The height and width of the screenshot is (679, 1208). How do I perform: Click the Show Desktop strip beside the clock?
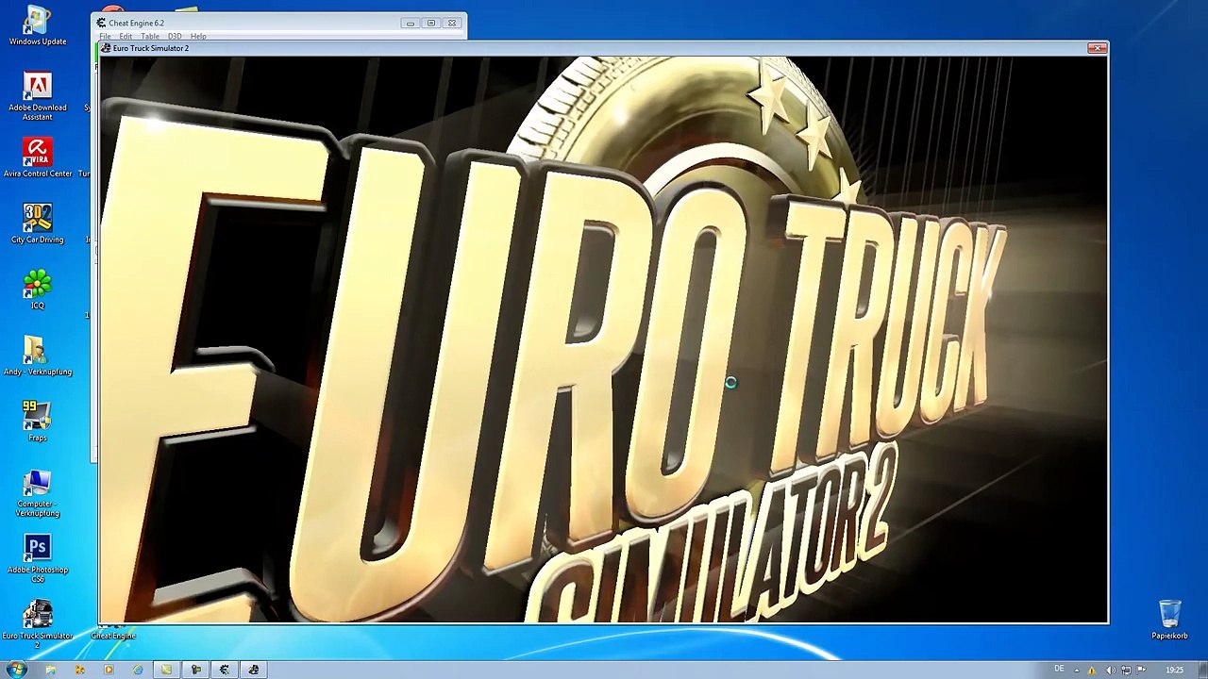(x=1202, y=670)
